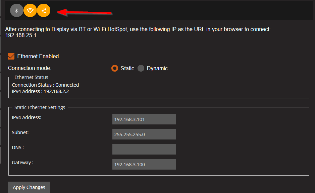The width and height of the screenshot is (315, 193).
Task: Click the status IPv4 Address 192.168.2.2 line
Action: [40, 91]
